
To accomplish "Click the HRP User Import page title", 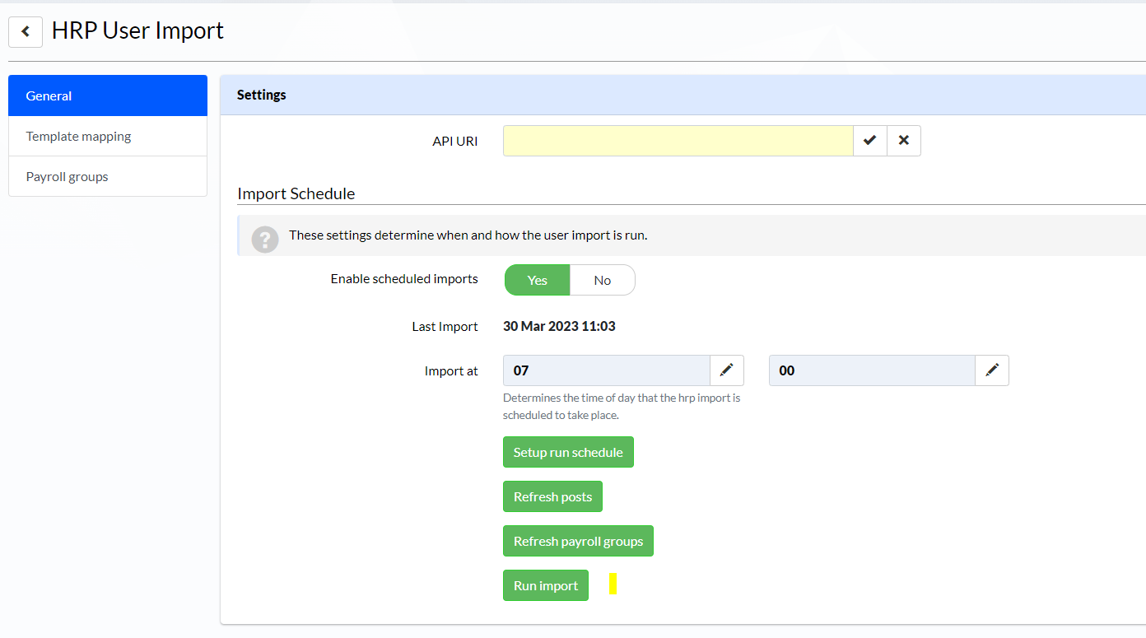I will (137, 30).
